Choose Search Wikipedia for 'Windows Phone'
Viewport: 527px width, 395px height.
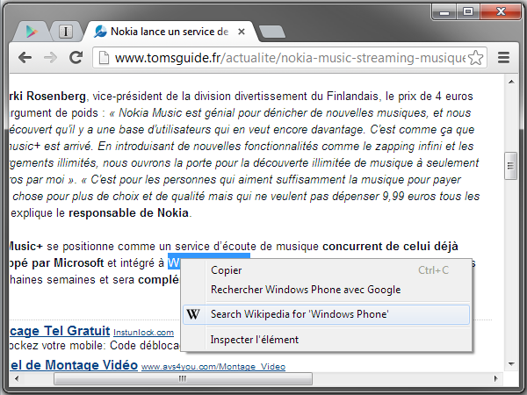327,314
